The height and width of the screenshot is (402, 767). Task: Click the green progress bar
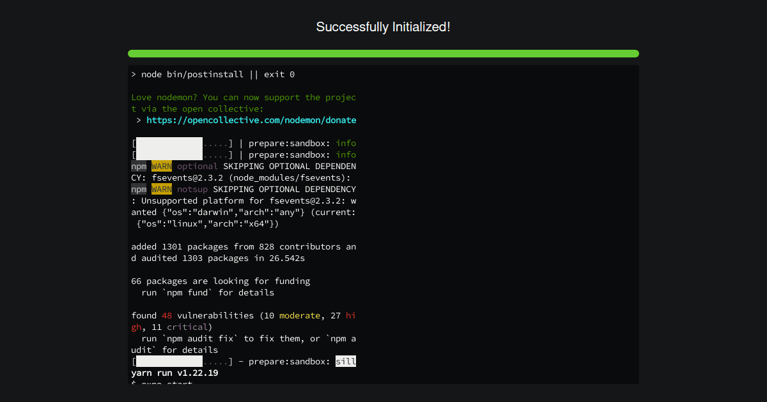383,54
